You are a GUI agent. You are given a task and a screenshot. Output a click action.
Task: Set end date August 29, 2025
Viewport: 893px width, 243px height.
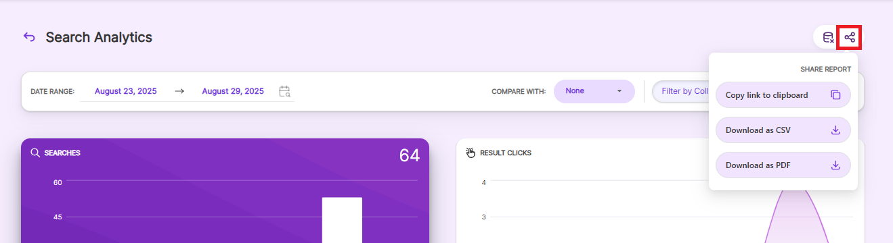click(233, 91)
